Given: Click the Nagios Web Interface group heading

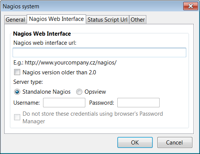Looking at the screenshot, I should [42, 34].
